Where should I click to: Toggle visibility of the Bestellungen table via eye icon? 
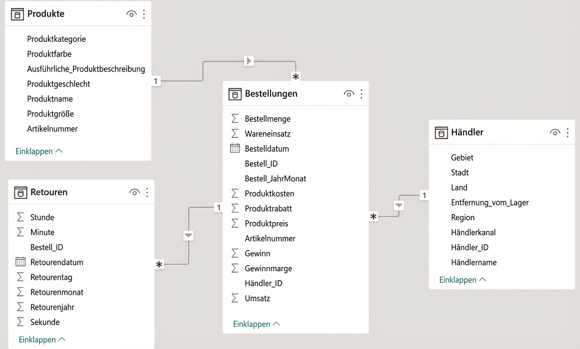point(349,93)
